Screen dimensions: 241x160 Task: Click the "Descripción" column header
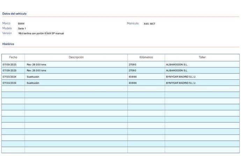pyautogui.click(x=76, y=57)
